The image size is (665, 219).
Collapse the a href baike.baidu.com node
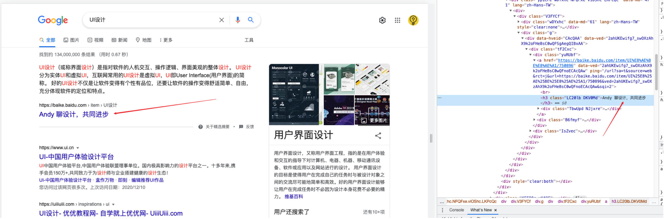(x=534, y=60)
